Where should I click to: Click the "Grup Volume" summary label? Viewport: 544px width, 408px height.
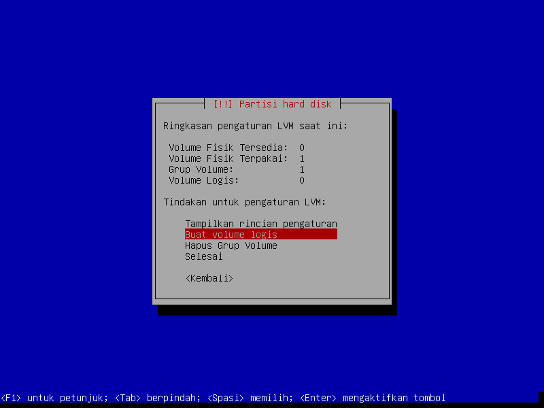[x=201, y=169]
